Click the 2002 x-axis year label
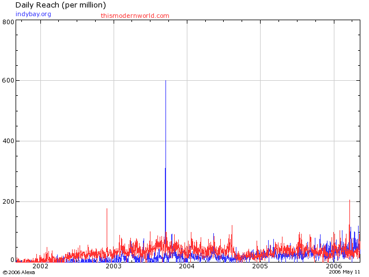 point(40,267)
